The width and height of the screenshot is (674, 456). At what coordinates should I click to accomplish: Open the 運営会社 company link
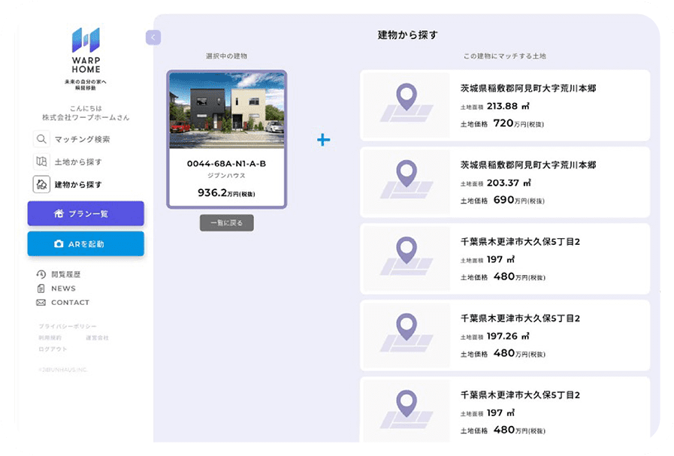[97, 338]
